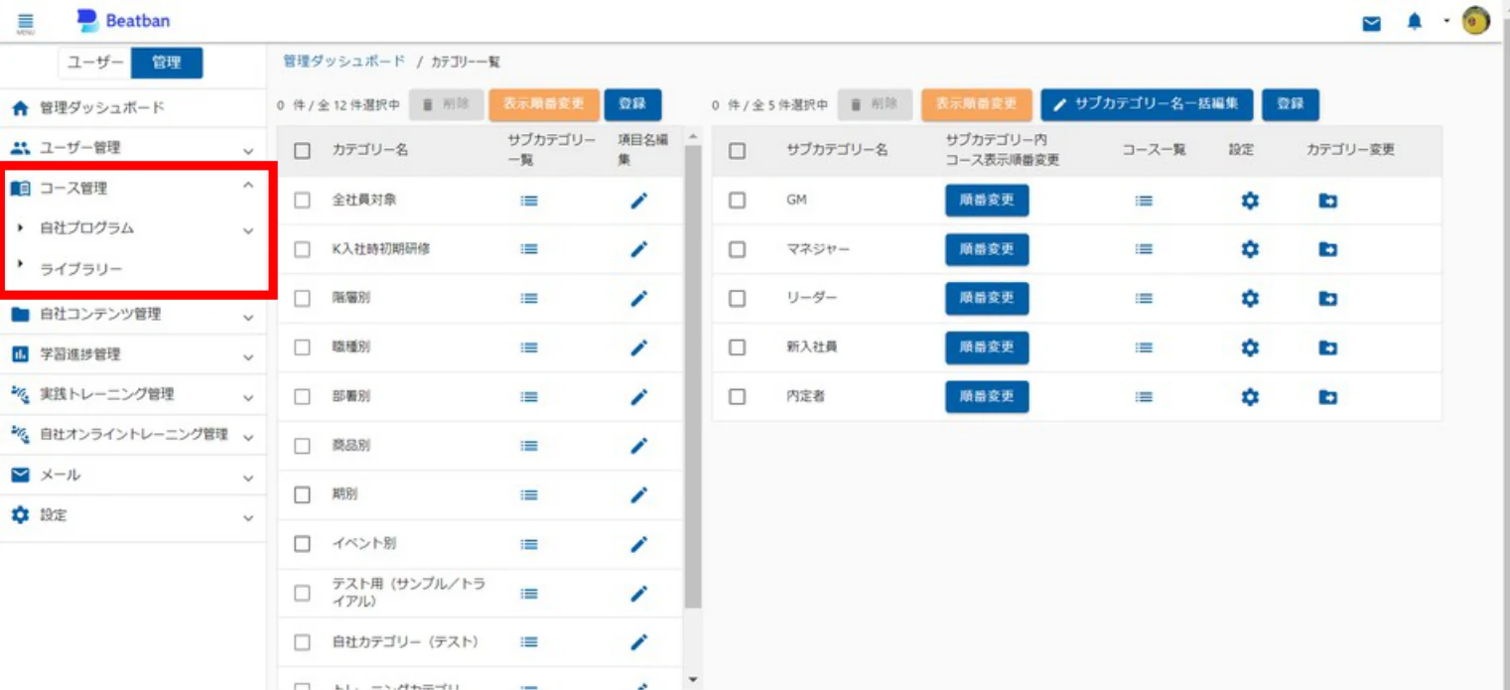
Task: Check the 内定者 subcategory checkbox
Action: pos(737,396)
